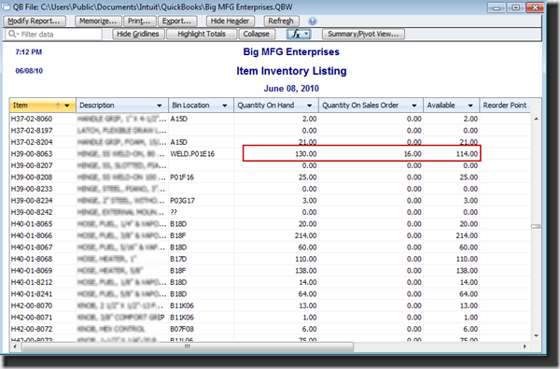560x369 pixels.
Task: Click the search magnifier in Filter data
Action: click(12, 34)
